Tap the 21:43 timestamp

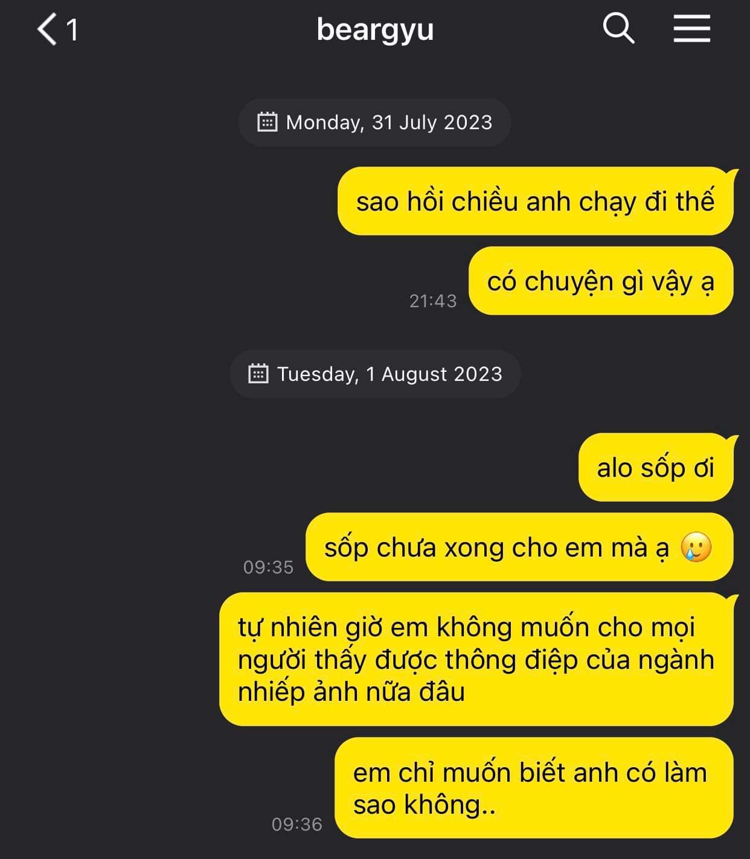[433, 301]
